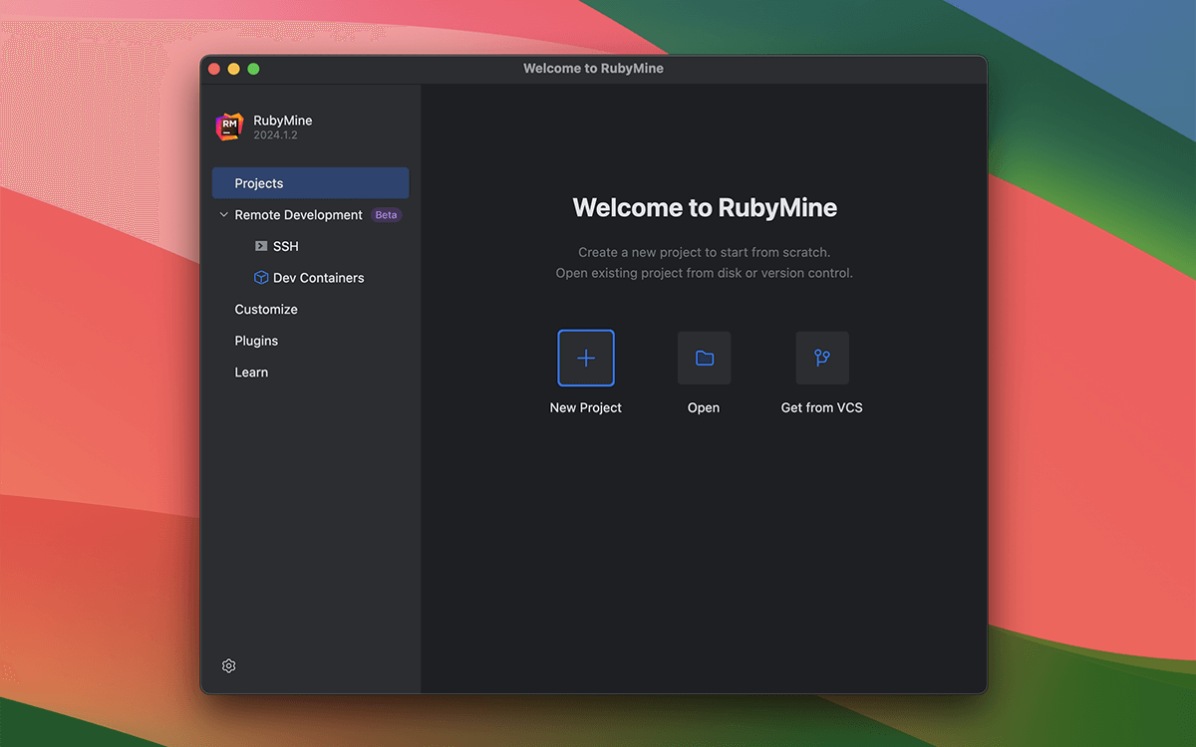Screen dimensions: 1196x747
Task: Select the Remote Development label
Action: pyautogui.click(x=299, y=215)
